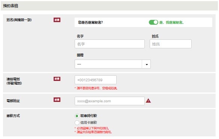The width and height of the screenshot is (219, 139).
Task: Click the red note about paying at the rental shop
Action: [x=93, y=132]
